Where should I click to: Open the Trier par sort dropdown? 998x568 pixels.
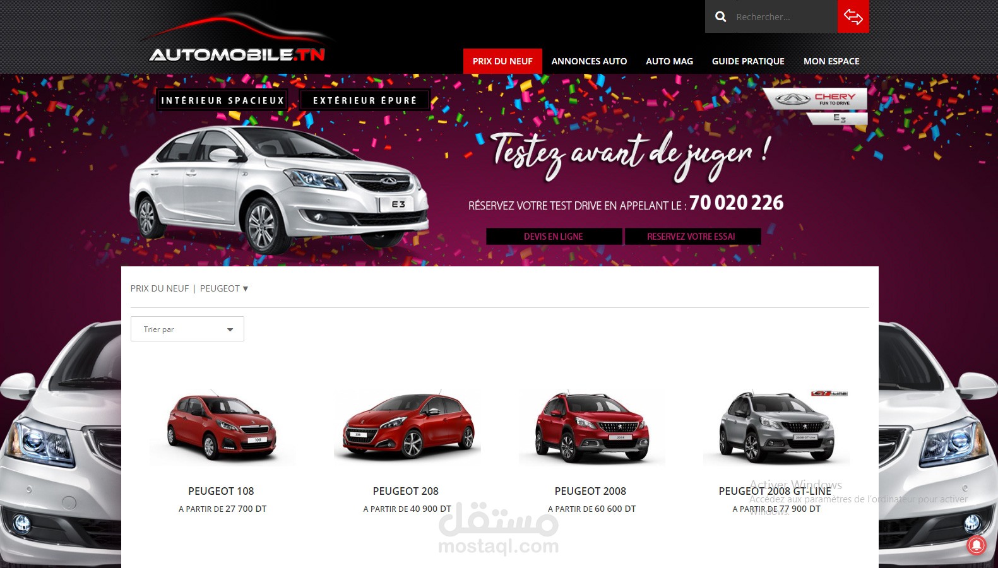tap(187, 329)
